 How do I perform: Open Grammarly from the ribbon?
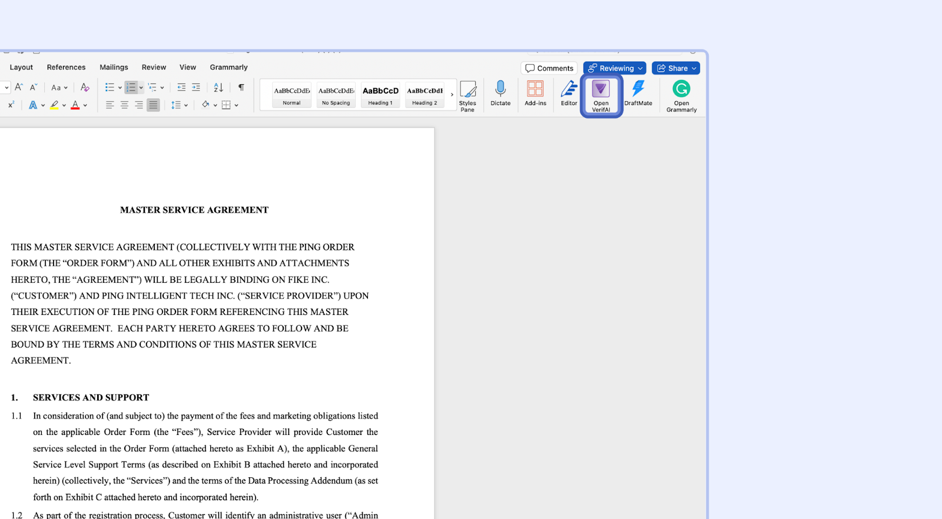[681, 95]
